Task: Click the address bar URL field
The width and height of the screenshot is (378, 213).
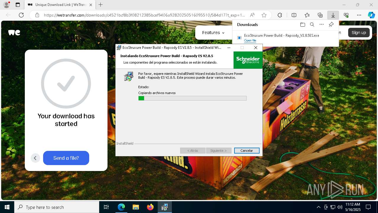Action: click(x=144, y=15)
